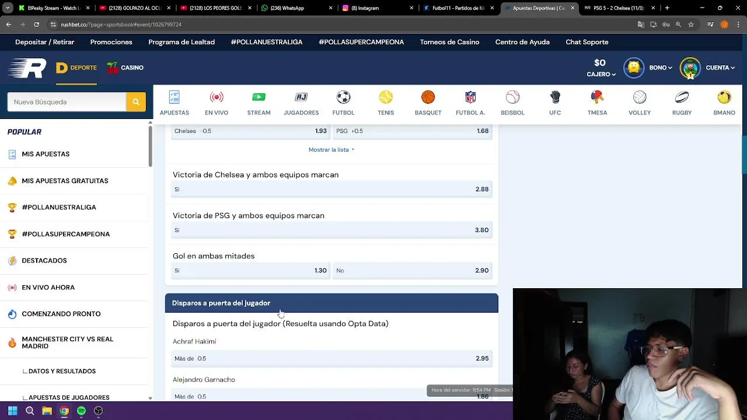Select the Volley ball icon
747x420 pixels.
click(640, 97)
